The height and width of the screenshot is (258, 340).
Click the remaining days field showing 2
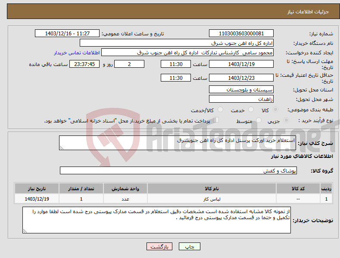[129, 64]
